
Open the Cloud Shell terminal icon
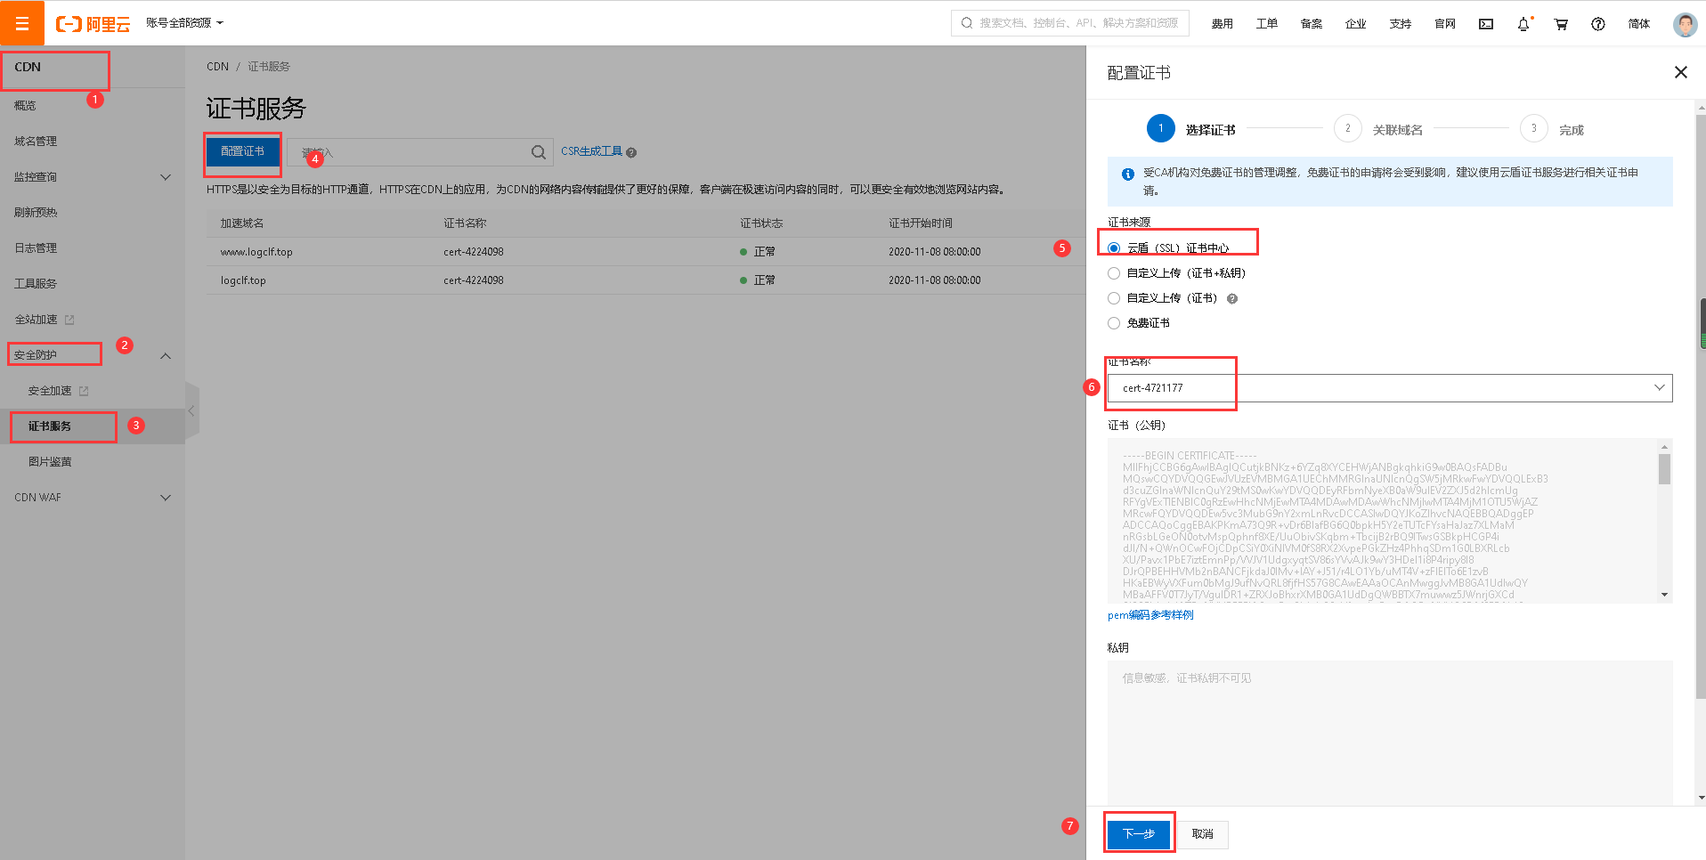tap(1486, 24)
